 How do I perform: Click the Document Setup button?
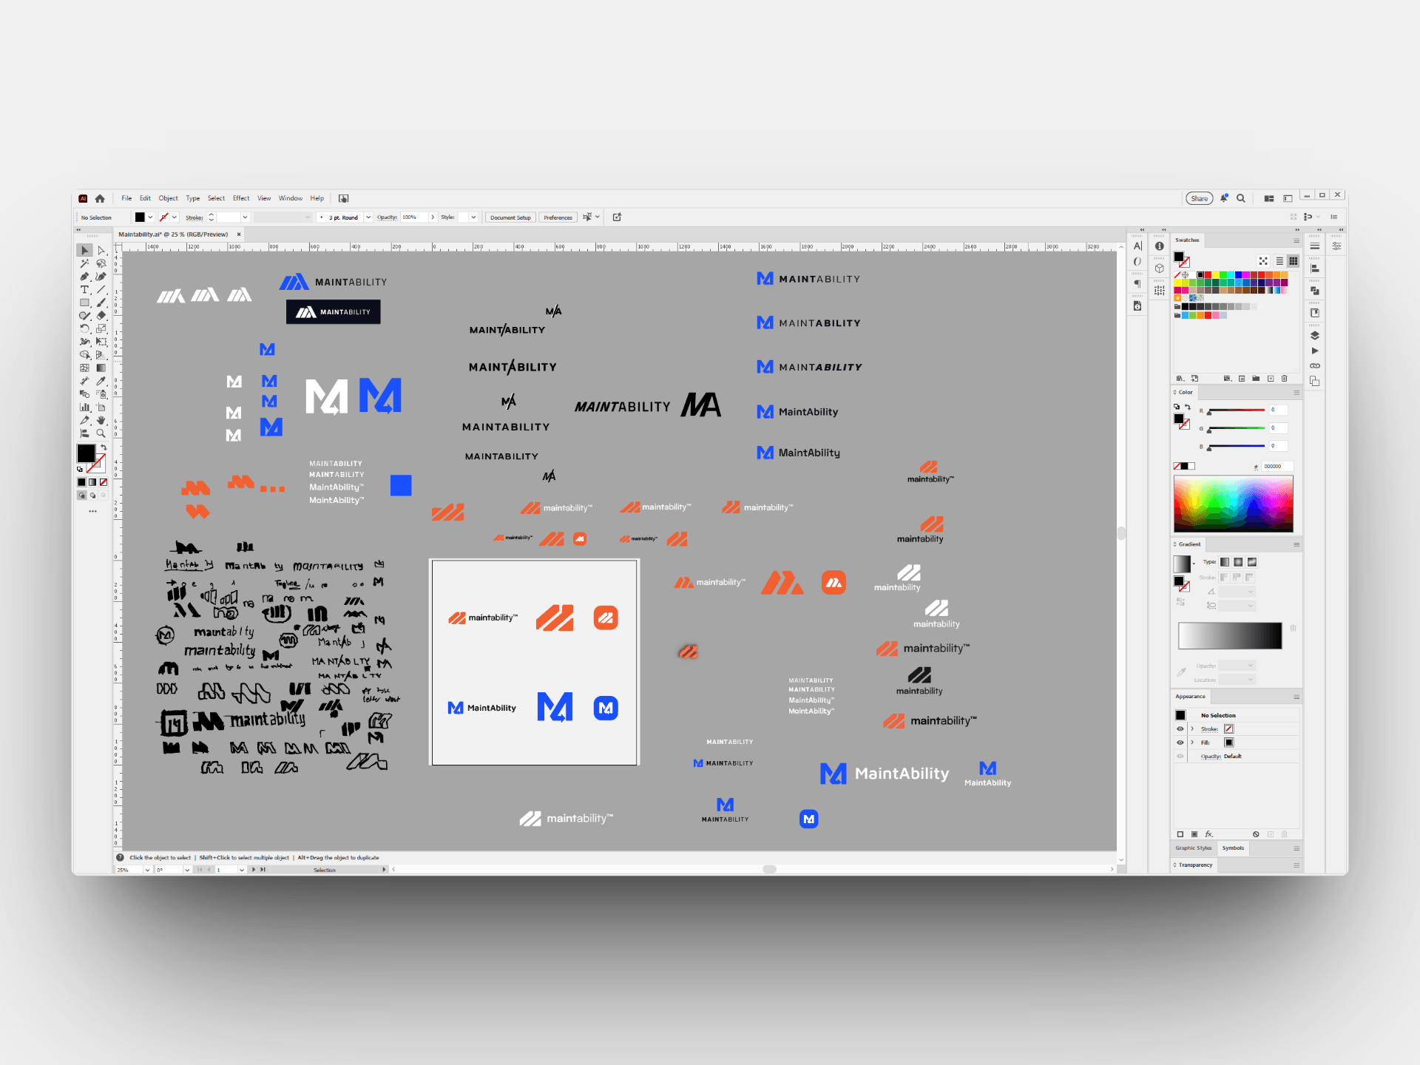pos(510,217)
